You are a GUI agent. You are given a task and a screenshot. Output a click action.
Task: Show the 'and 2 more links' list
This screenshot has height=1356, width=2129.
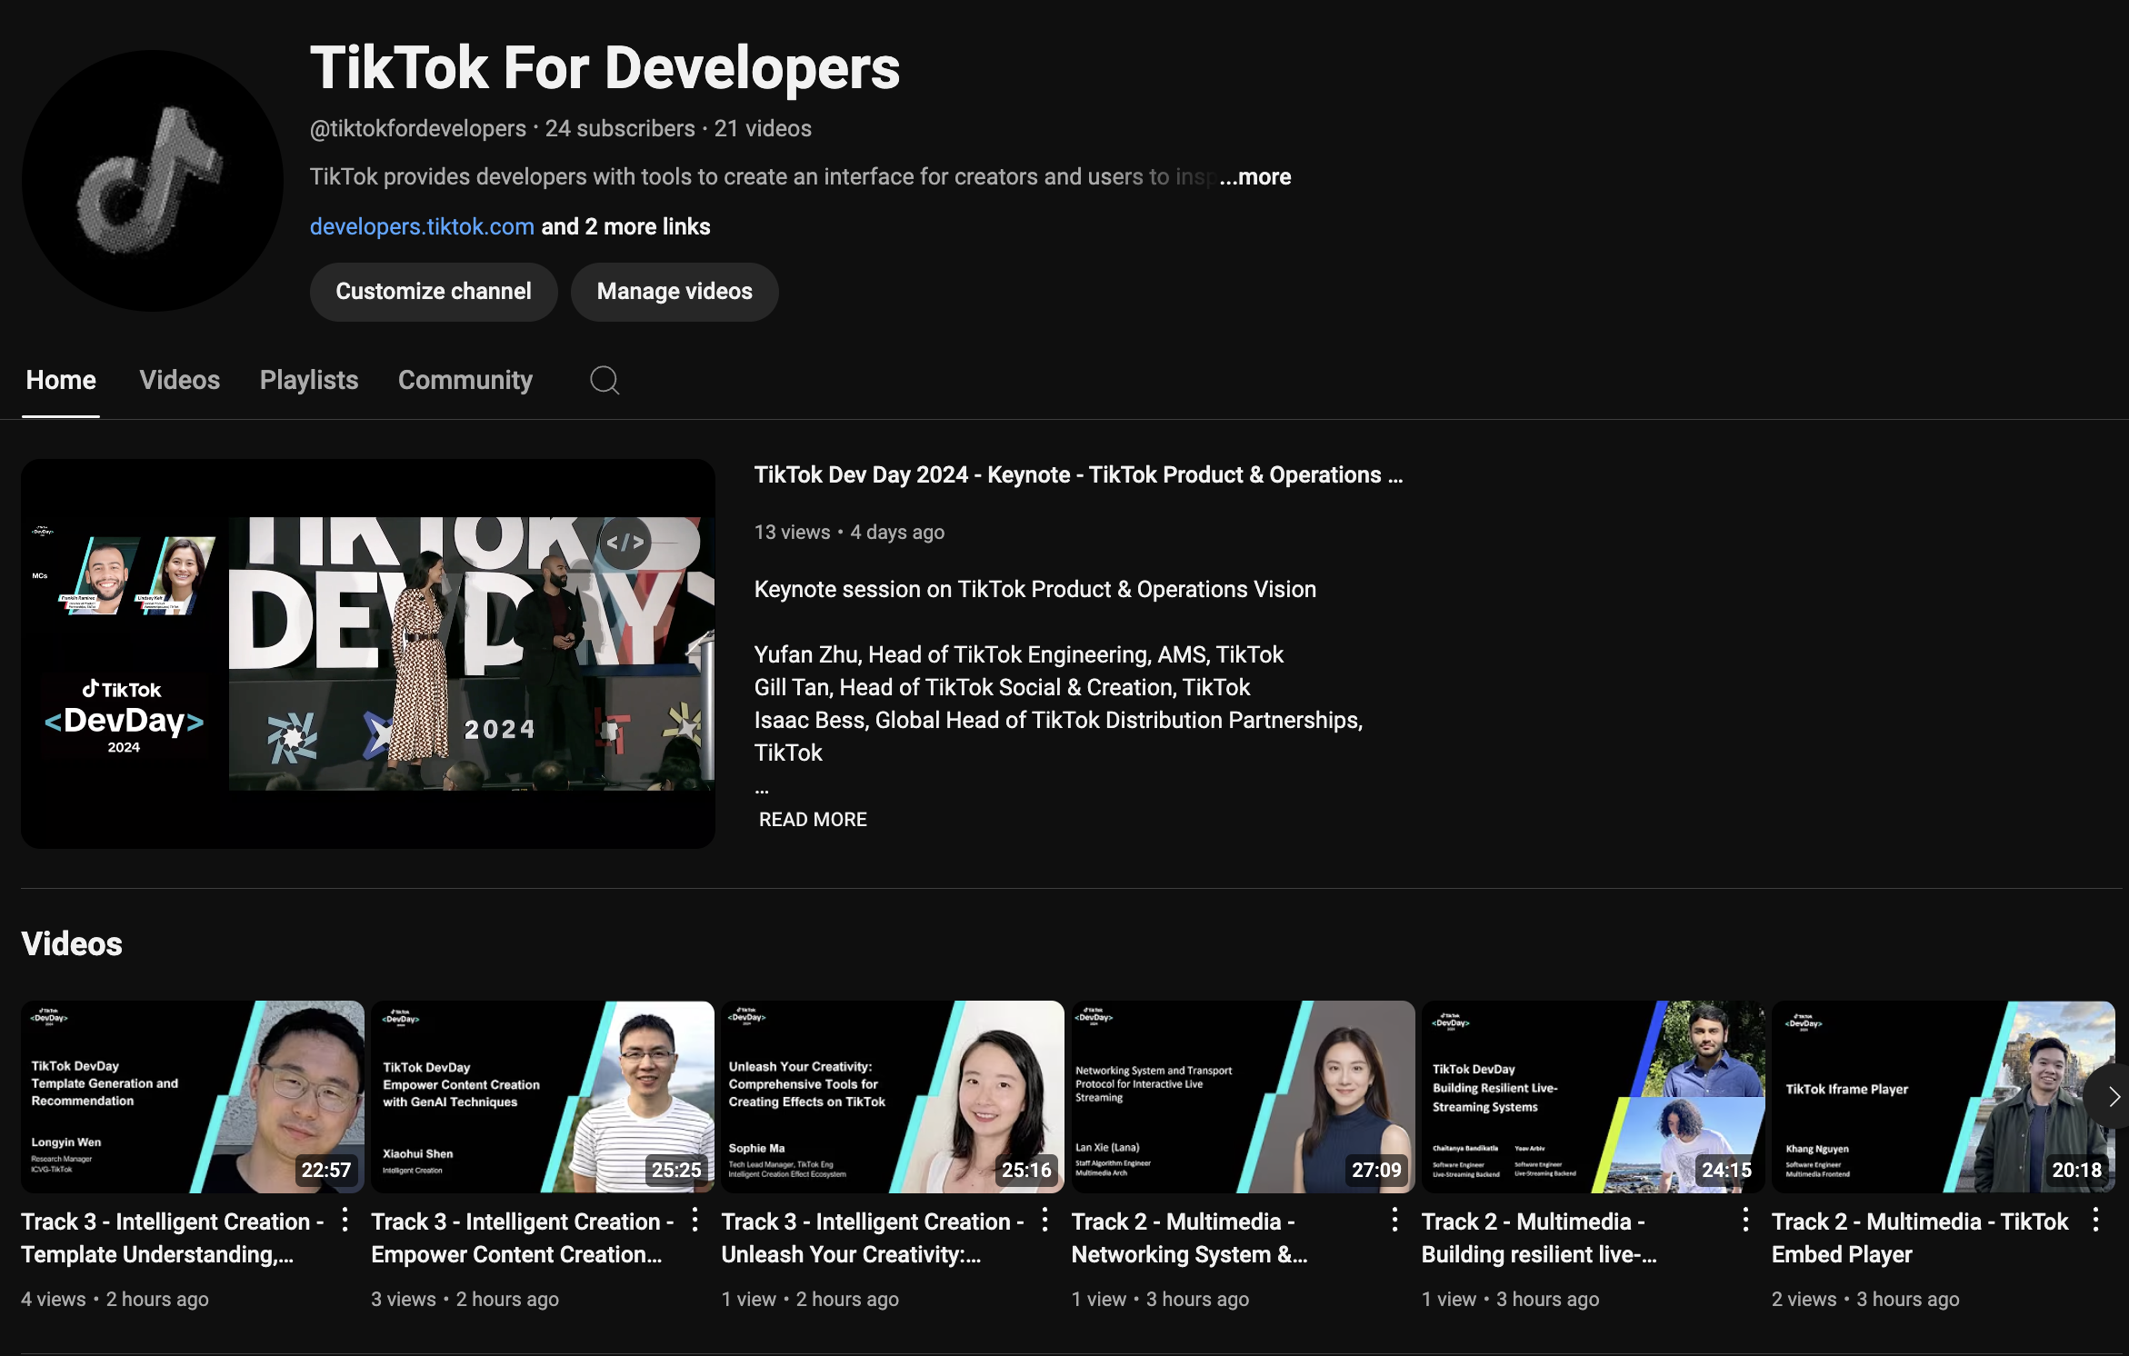(625, 227)
